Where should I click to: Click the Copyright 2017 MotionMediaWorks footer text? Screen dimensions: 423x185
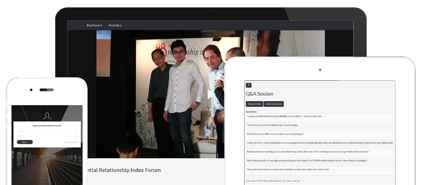point(273,181)
